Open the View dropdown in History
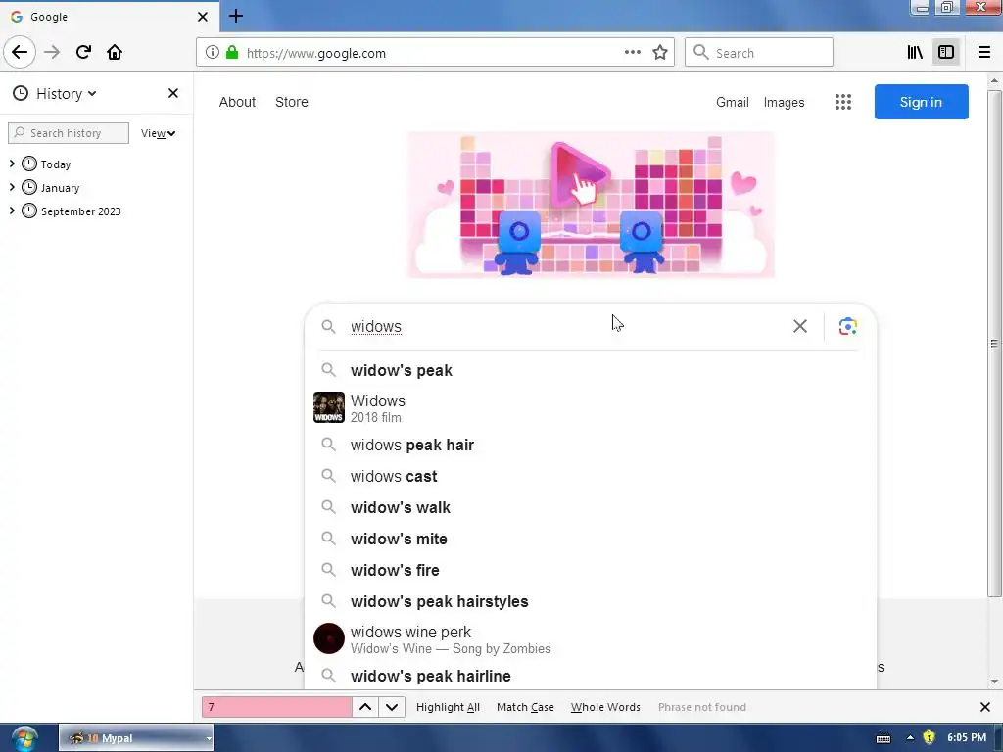Viewport: 1003px width, 752px height. [158, 133]
